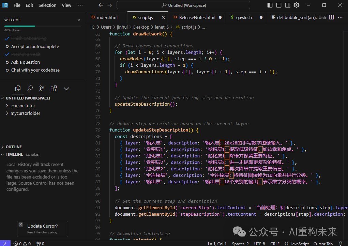Screen dimensions: 348x246
Task: Click the updateStepDescription() call on line 75
Action: (x=146, y=104)
